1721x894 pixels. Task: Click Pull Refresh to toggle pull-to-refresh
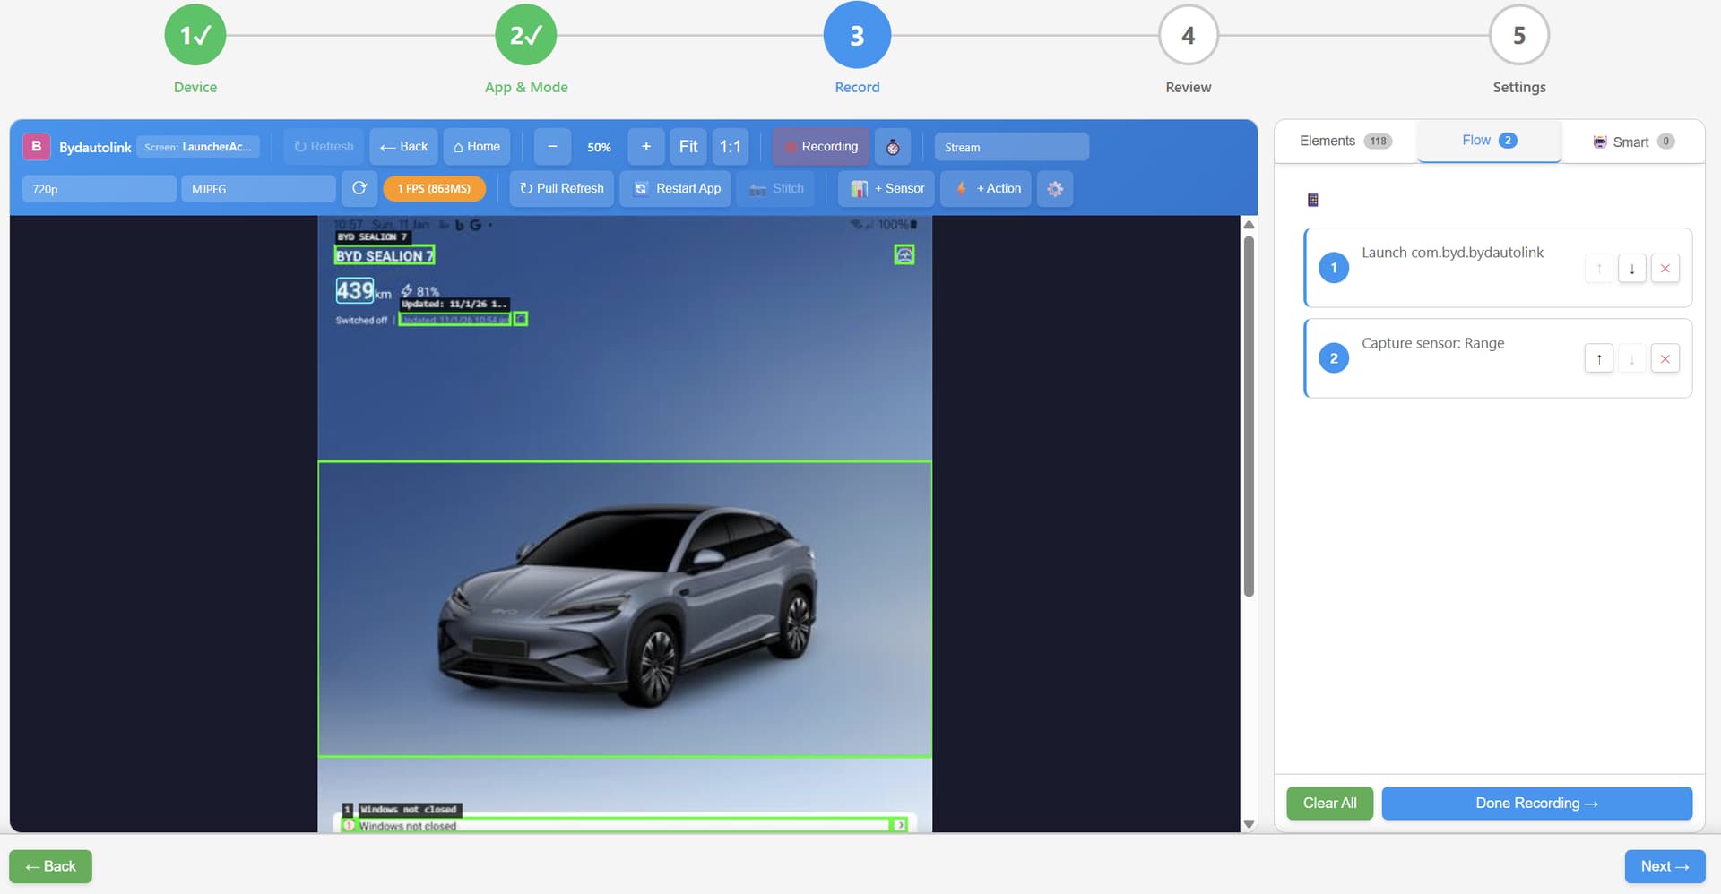[x=561, y=189]
